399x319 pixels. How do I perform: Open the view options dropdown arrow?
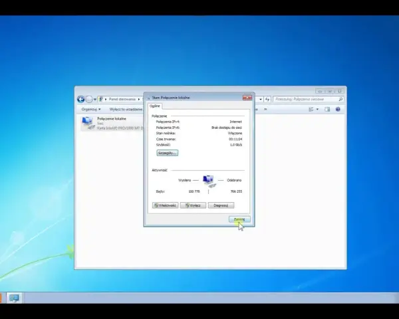(x=317, y=110)
